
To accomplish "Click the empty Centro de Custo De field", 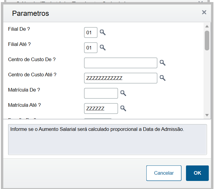I will (x=120, y=63).
